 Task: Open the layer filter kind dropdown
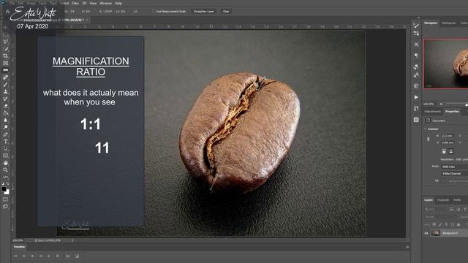click(x=437, y=210)
